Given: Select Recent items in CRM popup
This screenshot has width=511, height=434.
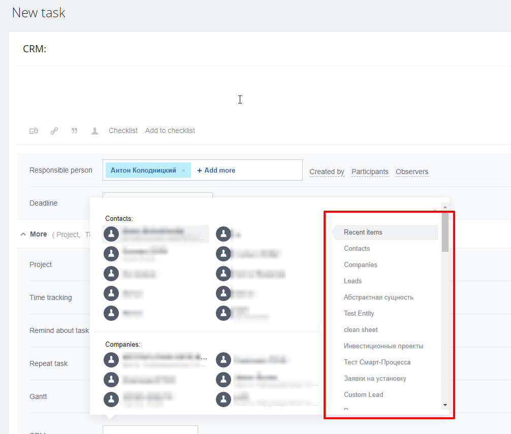Looking at the screenshot, I should (386, 232).
